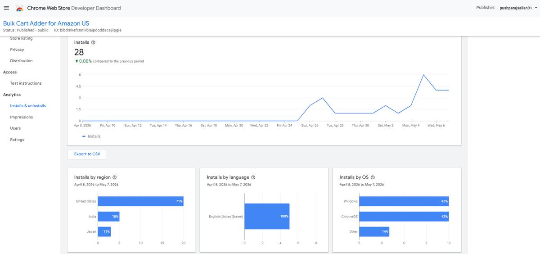Open Test instructions under Access
This screenshot has width=540, height=254.
coord(26,83)
